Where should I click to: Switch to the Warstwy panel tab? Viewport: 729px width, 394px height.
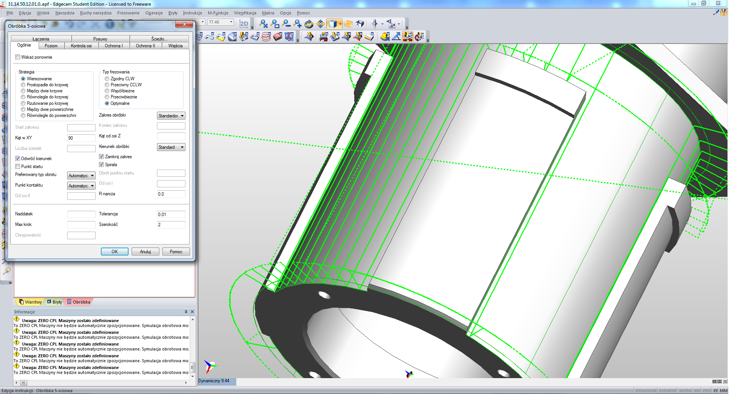[30, 302]
